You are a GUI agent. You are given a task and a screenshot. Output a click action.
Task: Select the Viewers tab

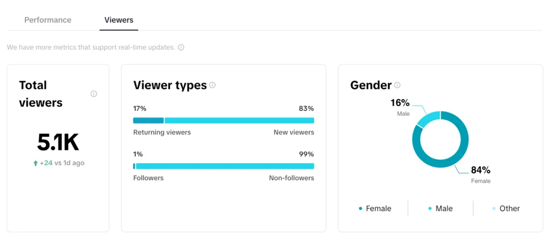(119, 20)
